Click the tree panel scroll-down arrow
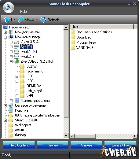Viewport: 139px width, 159px height. click(66, 136)
